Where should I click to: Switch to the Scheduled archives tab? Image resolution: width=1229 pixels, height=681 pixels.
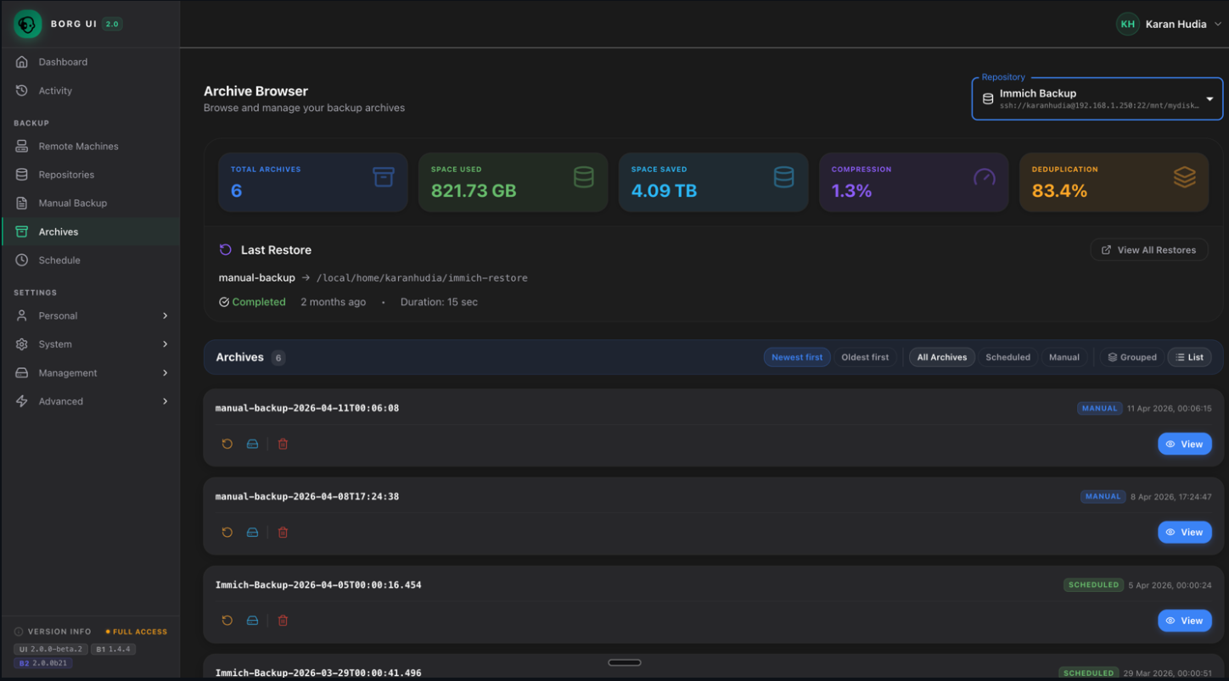tap(1008, 357)
